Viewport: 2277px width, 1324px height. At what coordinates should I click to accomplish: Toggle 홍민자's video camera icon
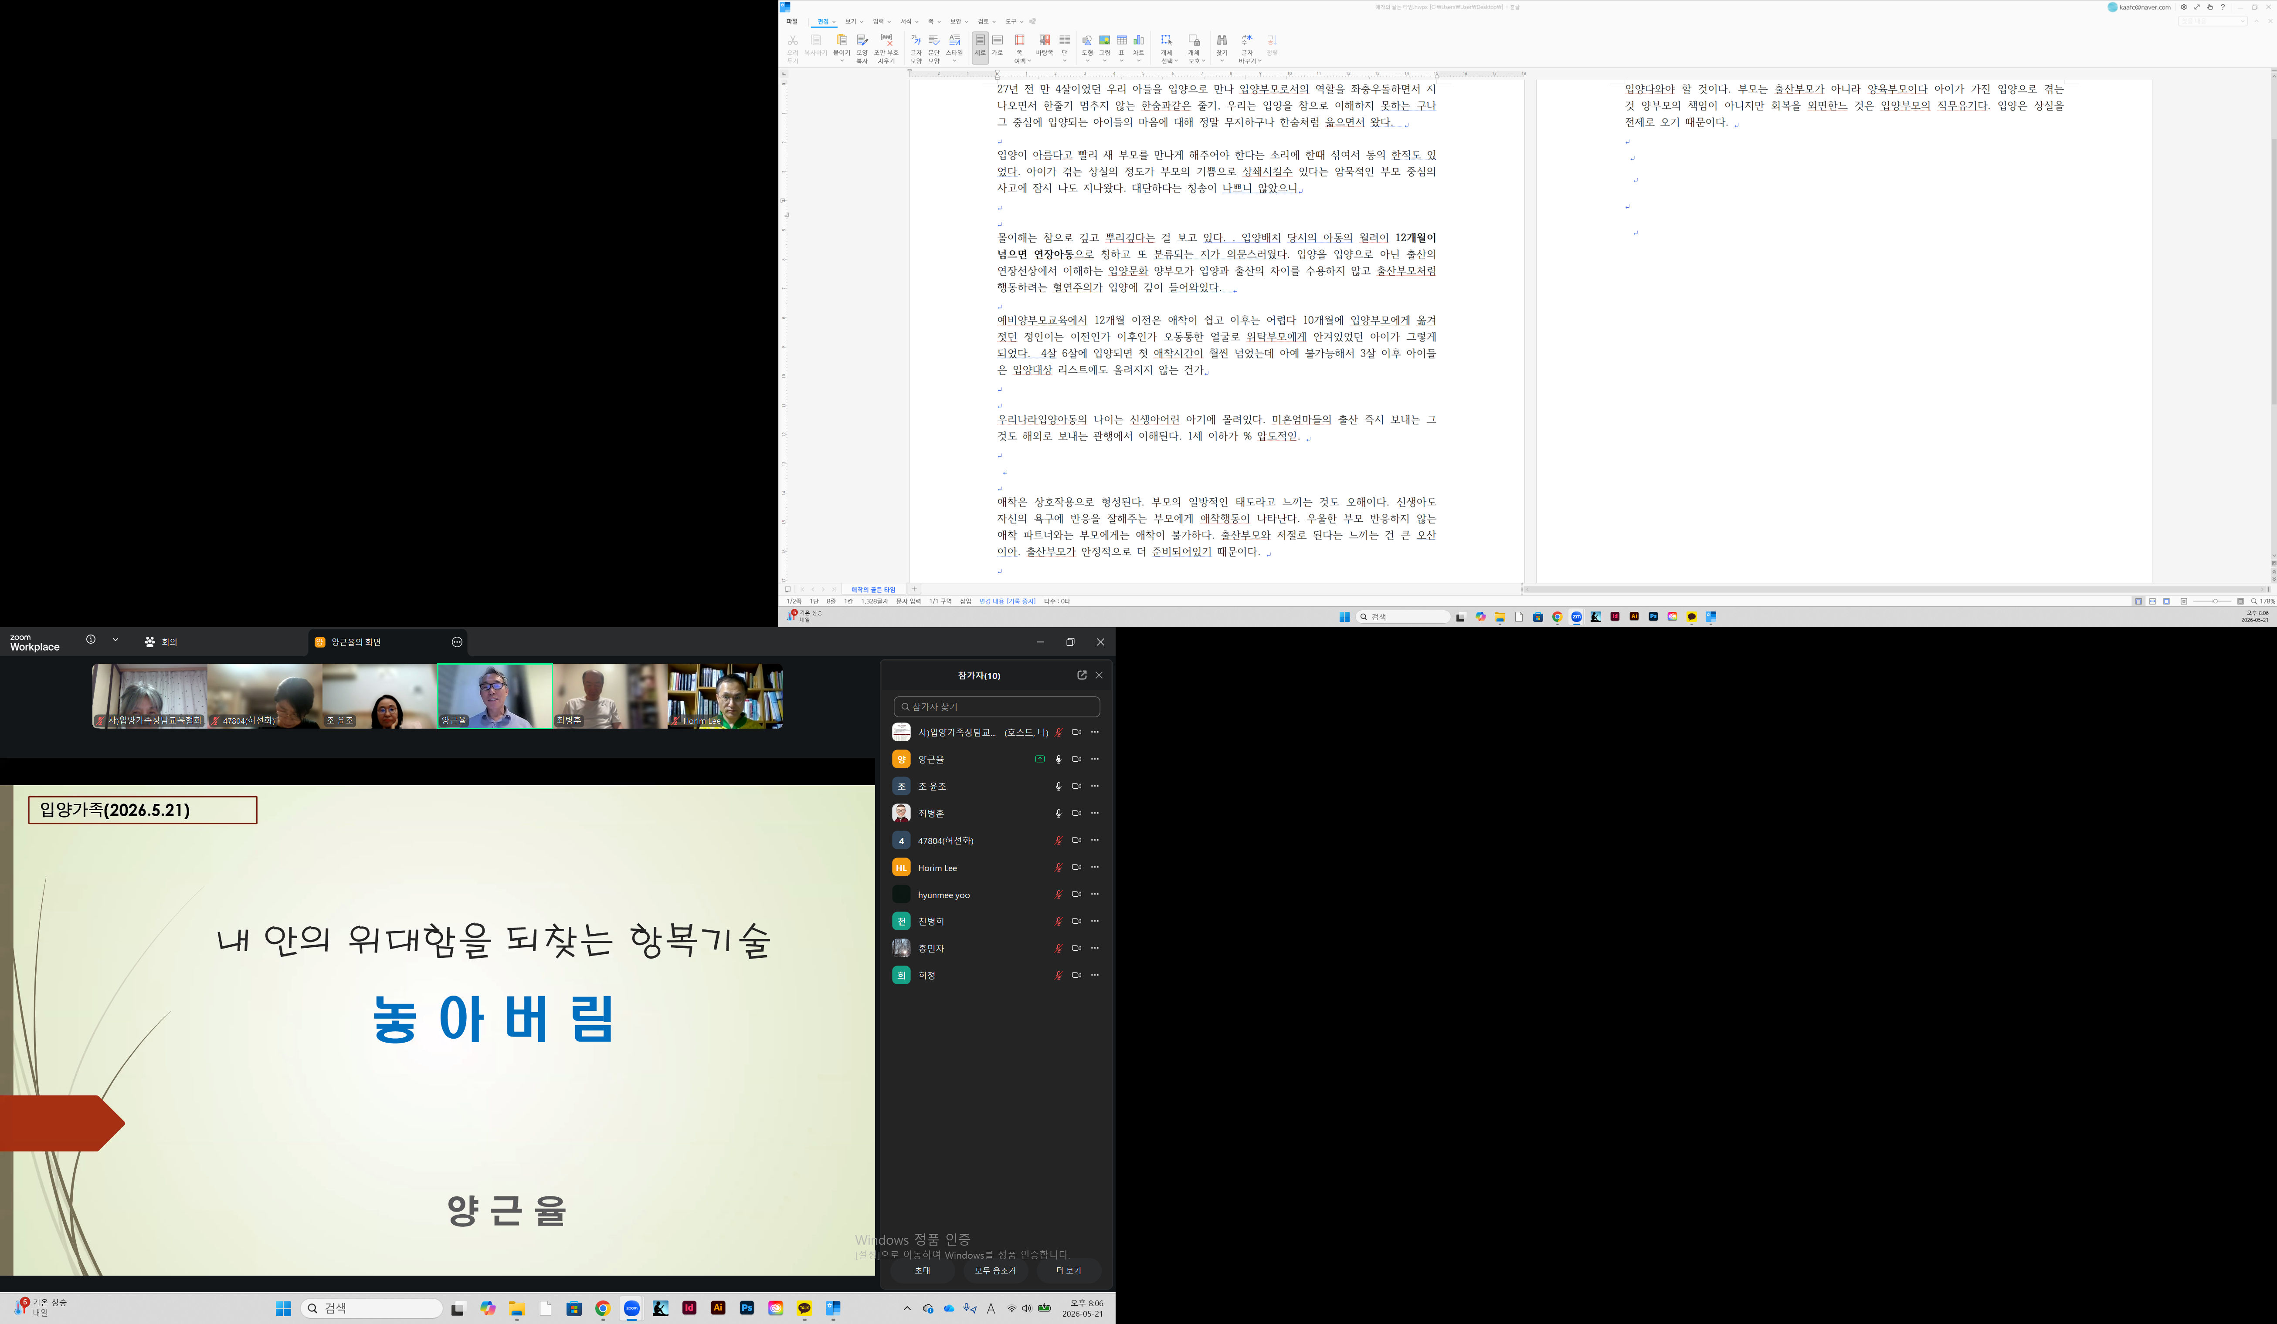(1076, 948)
